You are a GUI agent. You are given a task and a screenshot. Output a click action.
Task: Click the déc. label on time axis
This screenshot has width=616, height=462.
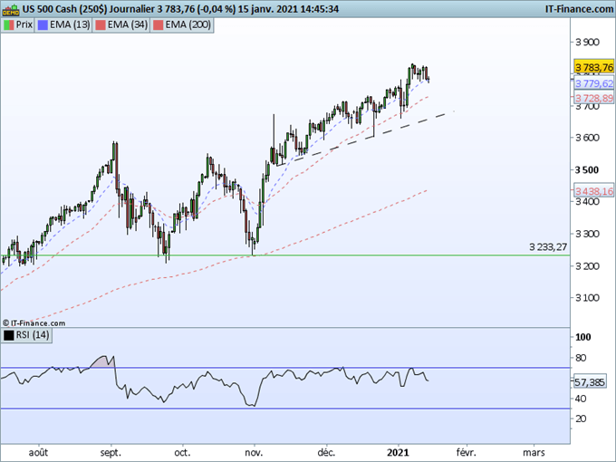pos(326,453)
